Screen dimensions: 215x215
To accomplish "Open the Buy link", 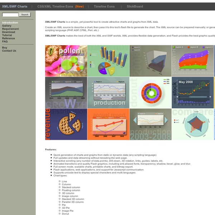I will 5,48.
